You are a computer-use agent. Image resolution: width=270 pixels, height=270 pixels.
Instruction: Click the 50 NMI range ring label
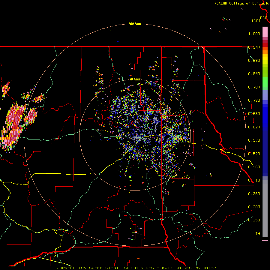[135, 79]
